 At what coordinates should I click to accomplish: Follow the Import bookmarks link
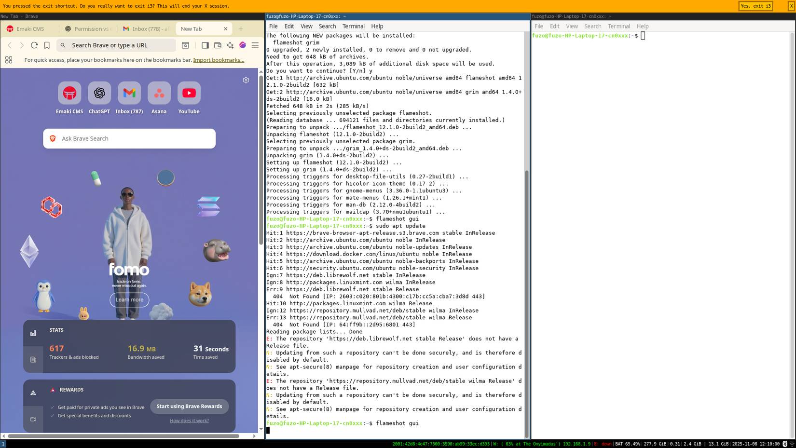click(218, 60)
